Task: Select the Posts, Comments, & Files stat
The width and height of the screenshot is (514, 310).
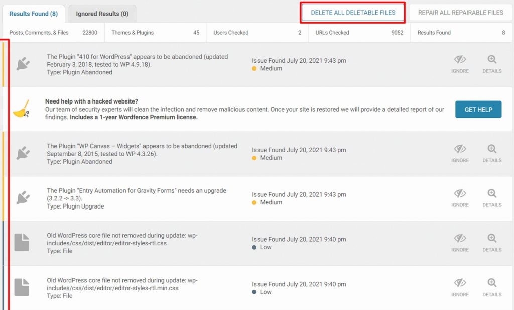Action: 53,33
